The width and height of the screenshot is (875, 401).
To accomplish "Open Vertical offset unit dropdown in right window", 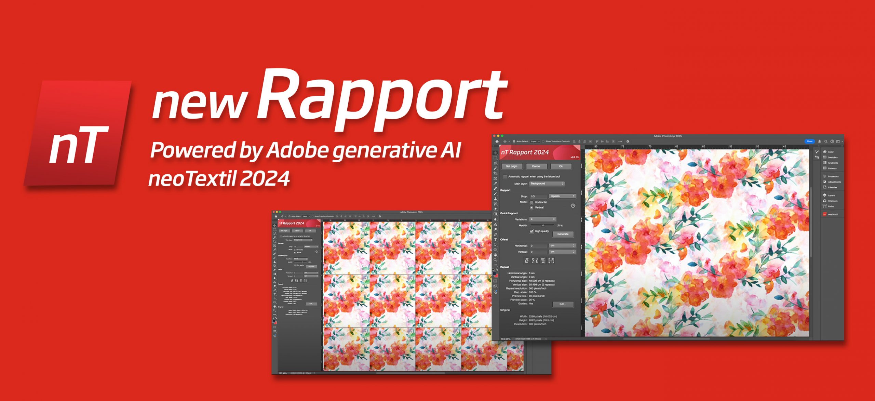I will [563, 252].
